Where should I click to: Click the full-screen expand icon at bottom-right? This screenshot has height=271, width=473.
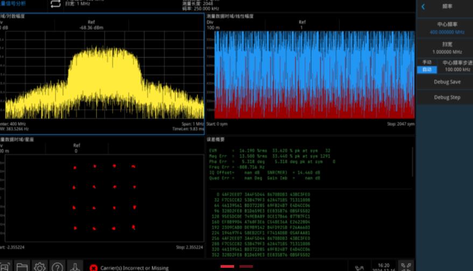coord(407,266)
